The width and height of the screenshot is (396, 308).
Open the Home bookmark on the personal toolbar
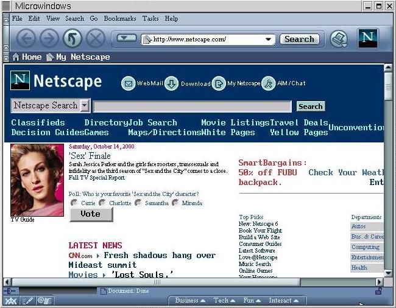[x=27, y=57]
